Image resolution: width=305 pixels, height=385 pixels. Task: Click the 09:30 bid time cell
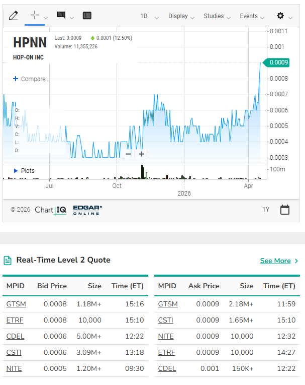pos(134,368)
